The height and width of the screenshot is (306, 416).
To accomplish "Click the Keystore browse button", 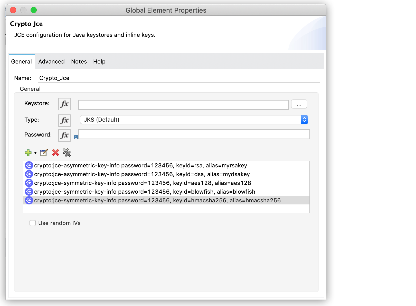I will coord(299,104).
